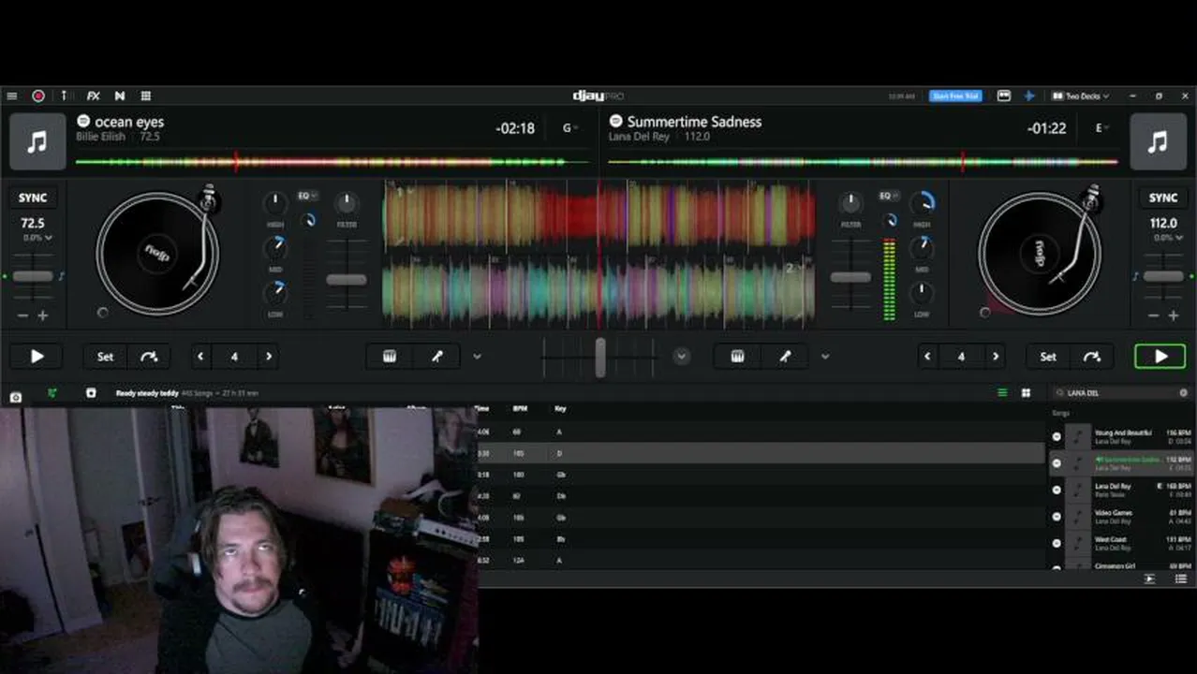Click the search field containing LANA DEL
Image resolution: width=1197 pixels, height=674 pixels.
[1119, 393]
